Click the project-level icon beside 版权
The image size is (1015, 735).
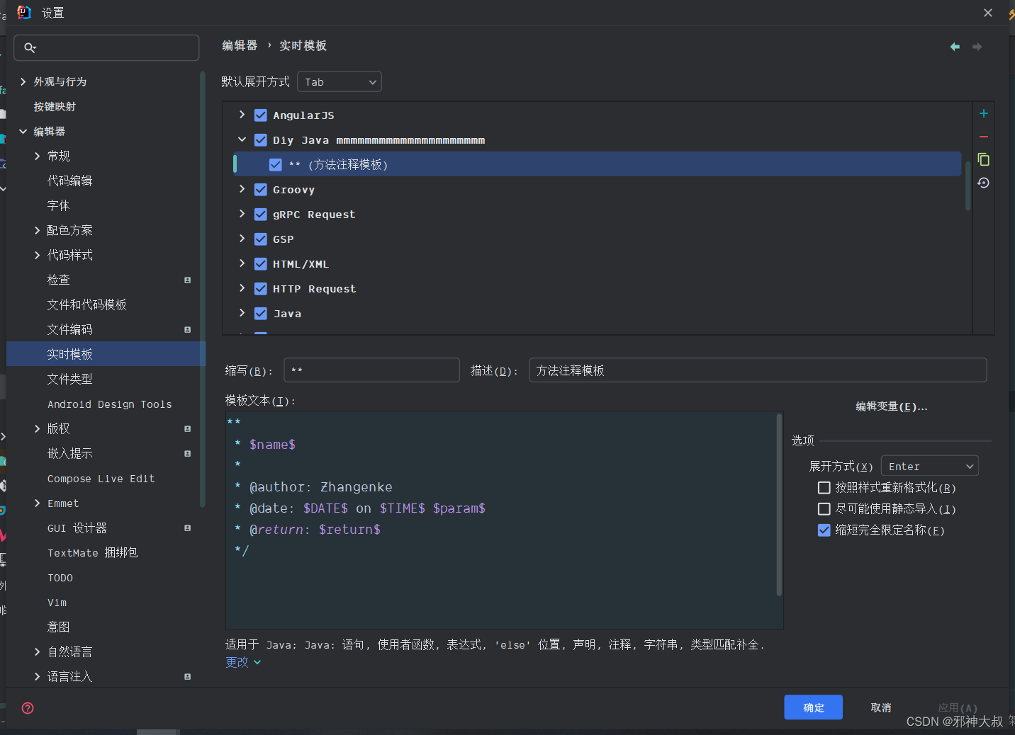click(x=187, y=429)
